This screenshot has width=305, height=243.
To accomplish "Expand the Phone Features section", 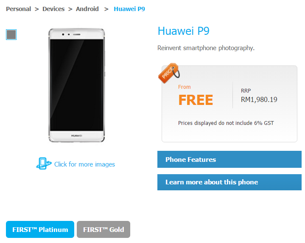I will [229, 159].
